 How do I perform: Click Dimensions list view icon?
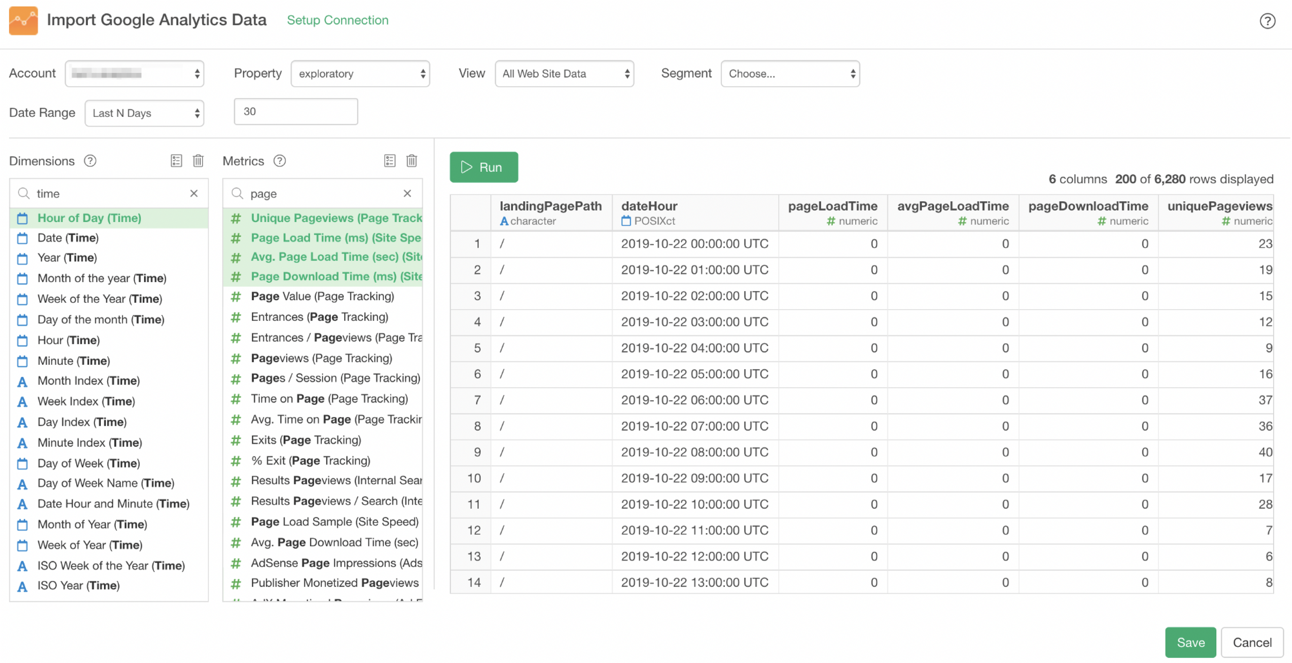176,161
